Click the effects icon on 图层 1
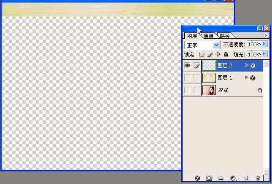Image resolution: width=272 pixels, height=184 pixels. (253, 78)
